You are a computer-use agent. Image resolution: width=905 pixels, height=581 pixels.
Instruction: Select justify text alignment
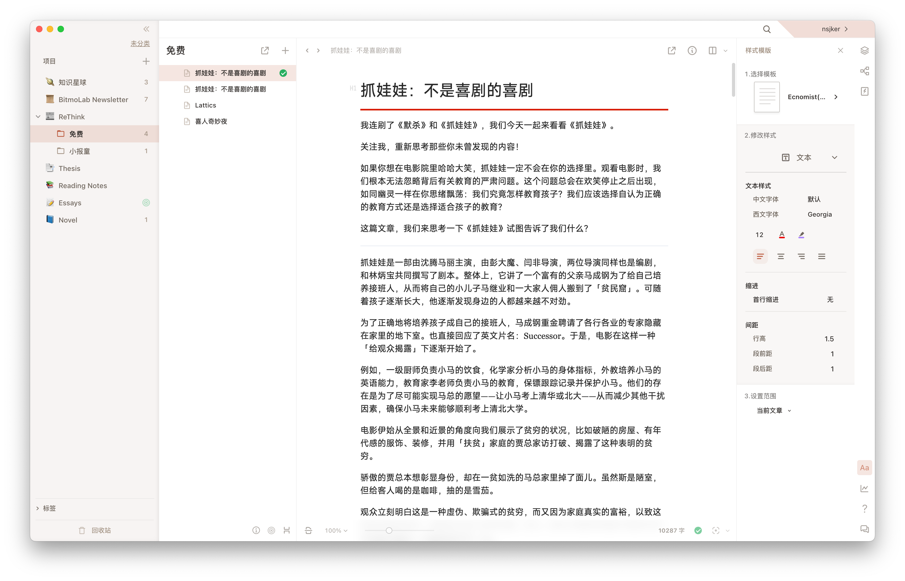822,257
